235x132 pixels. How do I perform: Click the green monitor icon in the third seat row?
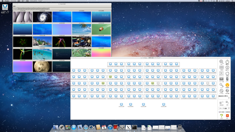(x=111, y=77)
